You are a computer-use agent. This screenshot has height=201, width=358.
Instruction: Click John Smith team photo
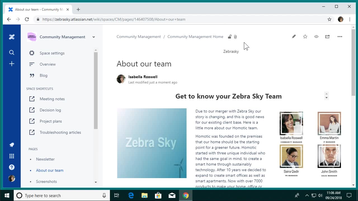[x=329, y=156]
